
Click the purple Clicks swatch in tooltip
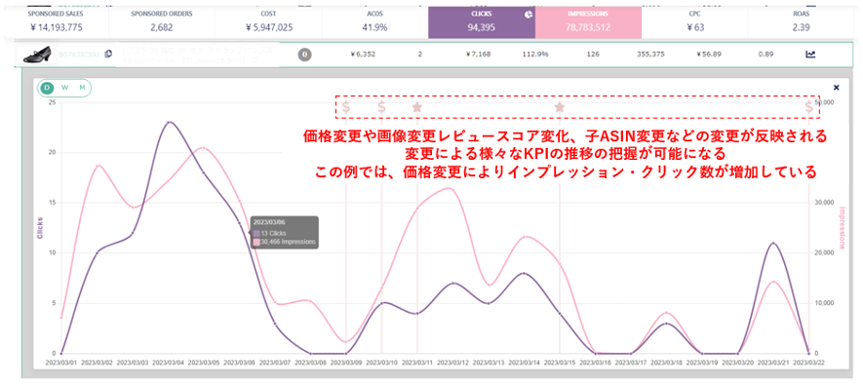click(x=256, y=233)
